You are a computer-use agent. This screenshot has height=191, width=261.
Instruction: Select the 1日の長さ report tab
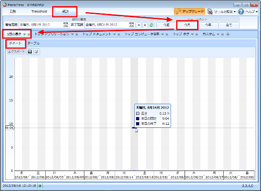(x=14, y=34)
